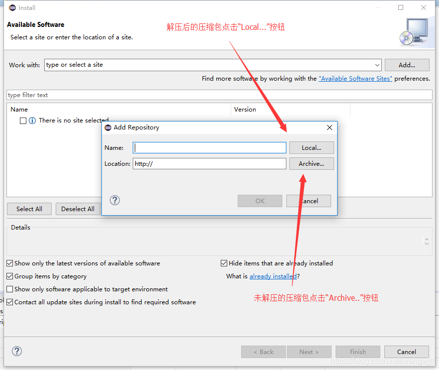The height and width of the screenshot is (370, 439).
Task: Toggle 'Group items by category' checkbox
Action: click(x=10, y=276)
